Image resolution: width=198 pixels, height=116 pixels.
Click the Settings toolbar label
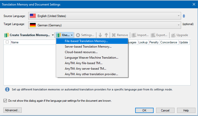coord(88,35)
